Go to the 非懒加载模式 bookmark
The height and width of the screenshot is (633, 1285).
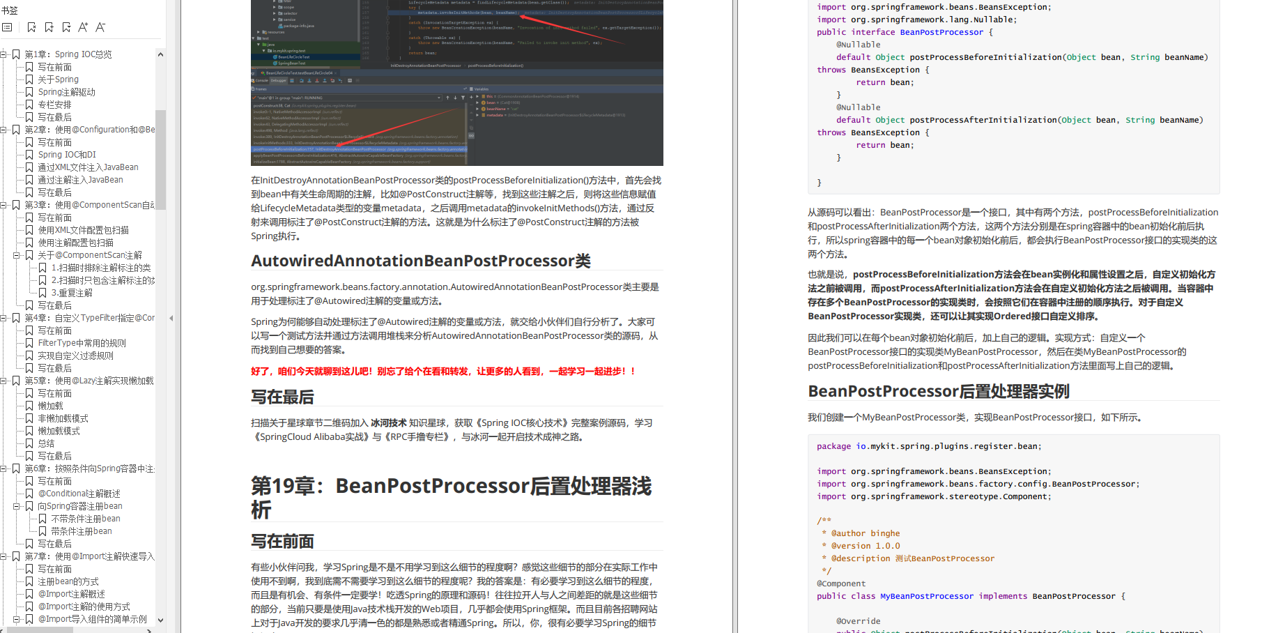[63, 418]
